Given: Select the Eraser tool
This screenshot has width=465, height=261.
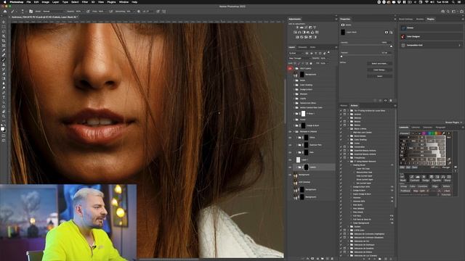Looking at the screenshot, I should 4,74.
